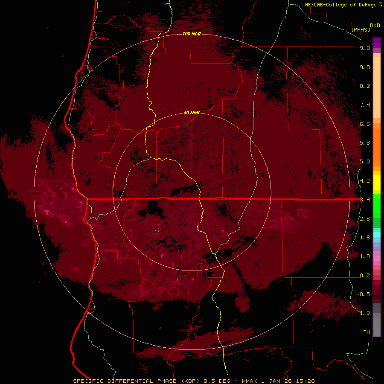384x384 pixels.
Task: Click the purple swatch atop the color bar
Action: pyautogui.click(x=377, y=43)
